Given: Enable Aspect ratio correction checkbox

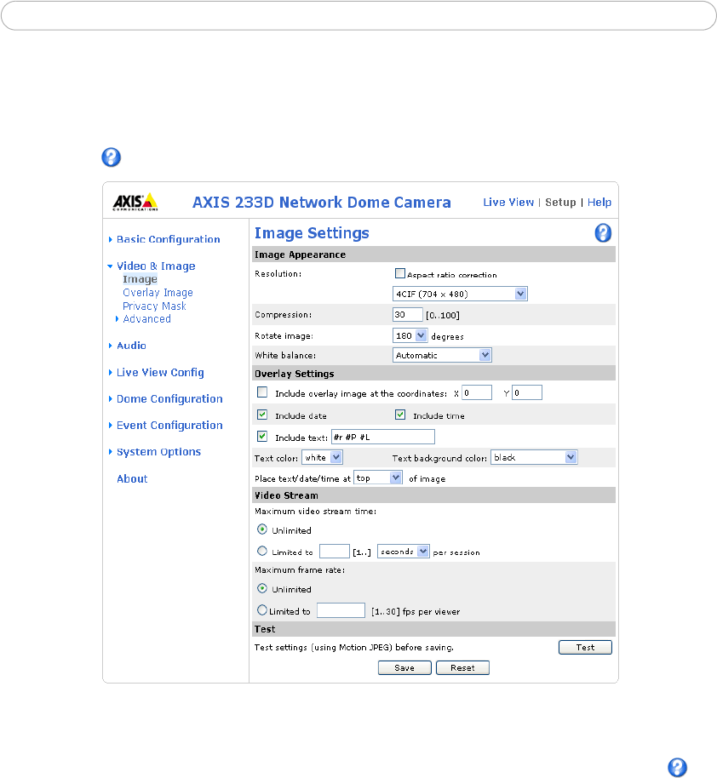Looking at the screenshot, I should pos(399,274).
